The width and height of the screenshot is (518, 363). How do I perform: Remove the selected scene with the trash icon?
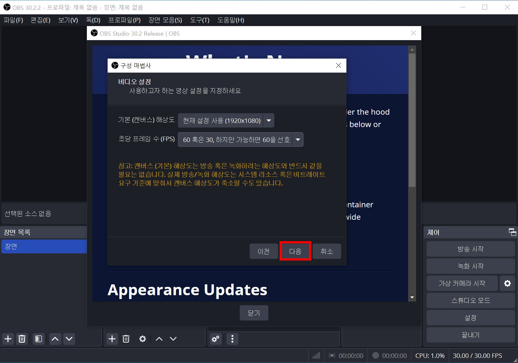point(22,339)
